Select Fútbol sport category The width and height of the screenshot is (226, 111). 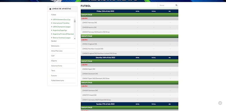tap(53, 15)
